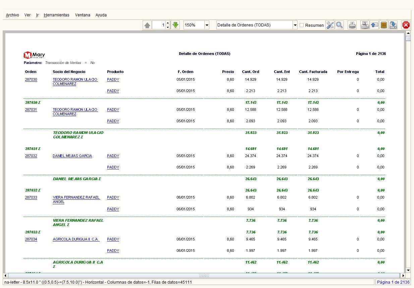Enable the Resumen checkbox

coord(302,25)
